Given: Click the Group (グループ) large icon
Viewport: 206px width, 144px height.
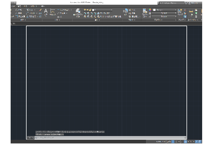Looking at the screenshot, I should 180,11.
